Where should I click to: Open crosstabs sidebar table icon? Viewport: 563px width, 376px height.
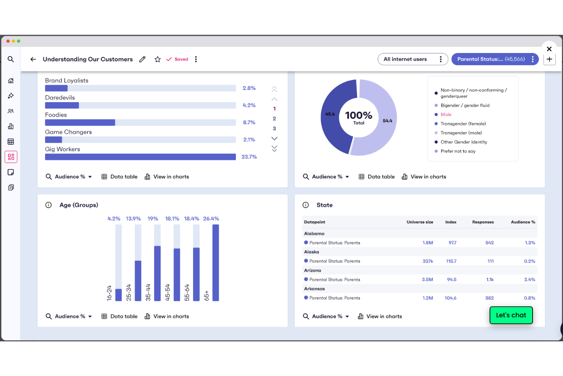(11, 141)
